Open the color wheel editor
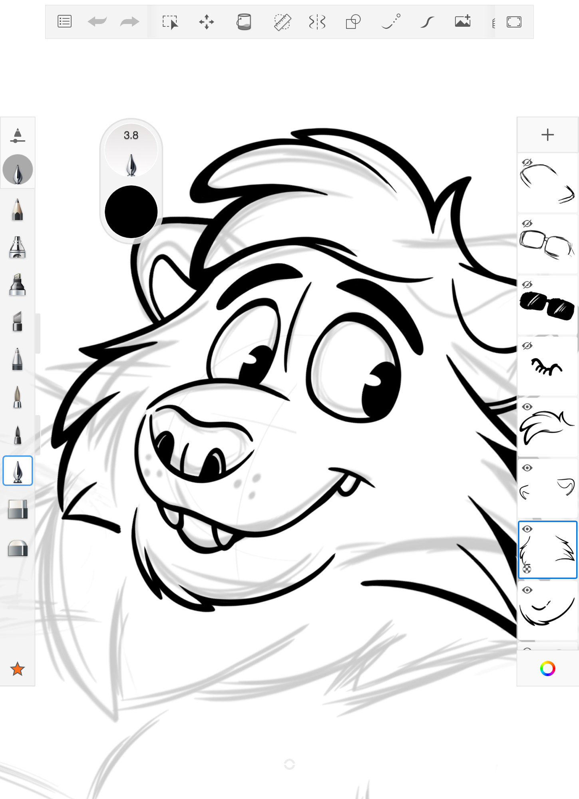579x799 pixels. click(547, 668)
